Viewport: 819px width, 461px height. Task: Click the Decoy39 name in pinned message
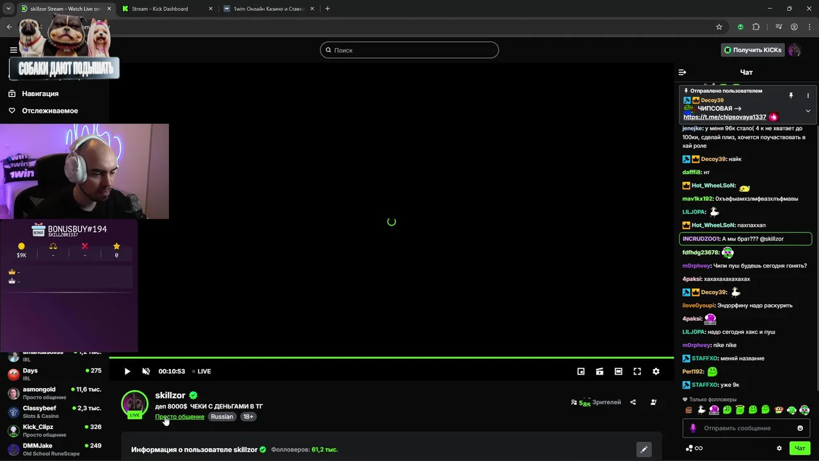(712, 101)
